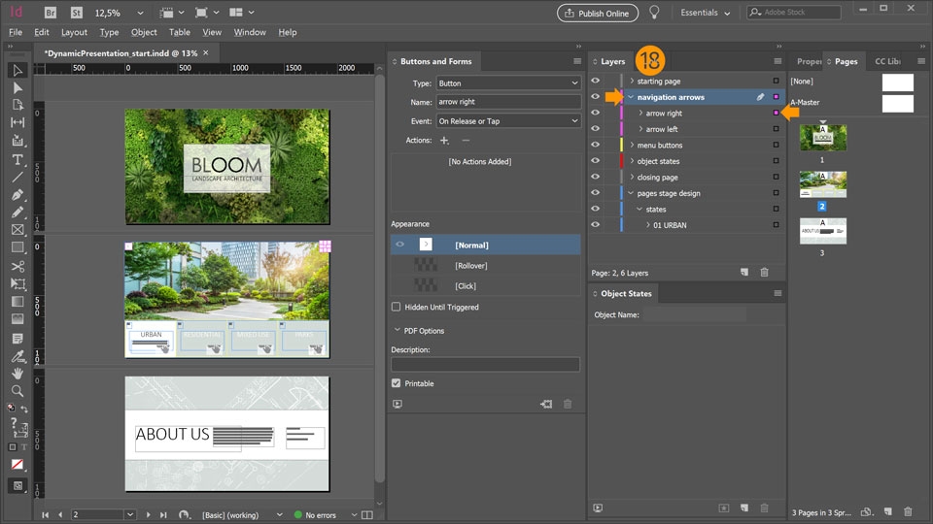933x524 pixels.
Task: Open the zoom level dropdown 12,5%
Action: click(140, 13)
